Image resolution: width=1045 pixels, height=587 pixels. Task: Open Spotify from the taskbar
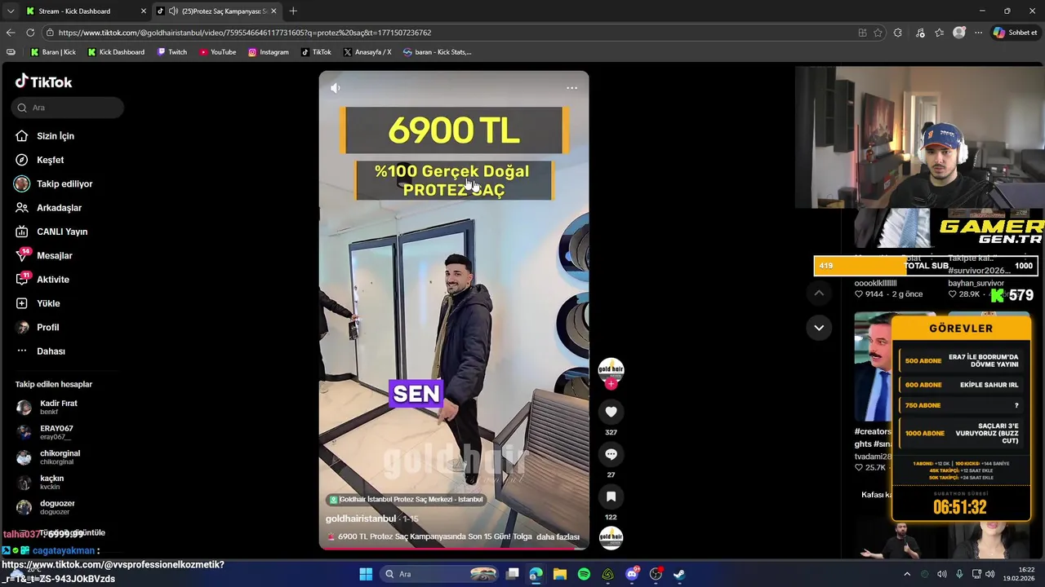pyautogui.click(x=584, y=574)
